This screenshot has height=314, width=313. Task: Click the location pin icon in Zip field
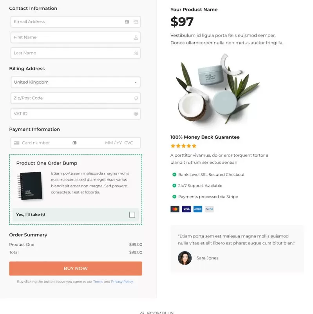pyautogui.click(x=136, y=98)
